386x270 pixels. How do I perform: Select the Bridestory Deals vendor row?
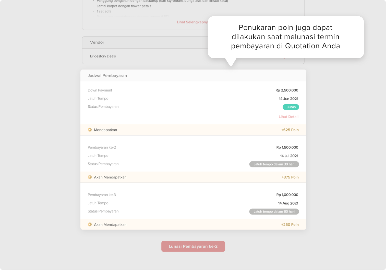(103, 56)
